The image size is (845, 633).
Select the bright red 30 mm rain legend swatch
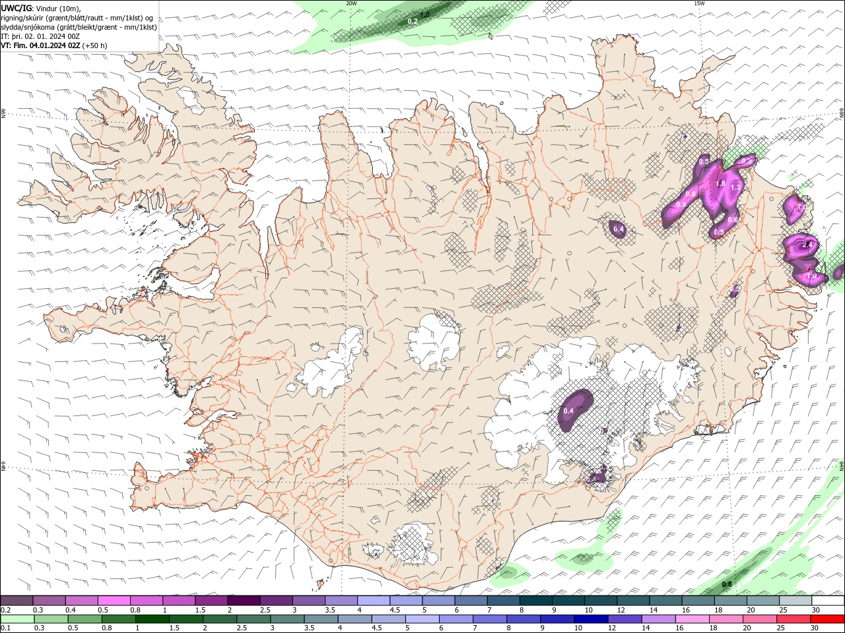click(x=827, y=619)
